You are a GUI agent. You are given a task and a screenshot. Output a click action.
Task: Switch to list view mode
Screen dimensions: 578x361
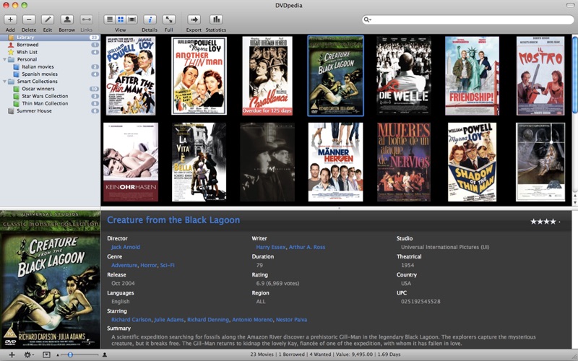click(x=109, y=19)
